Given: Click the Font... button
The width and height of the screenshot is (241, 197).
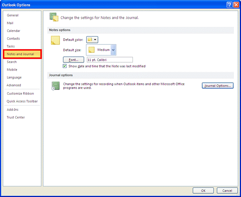Looking at the screenshot, I should [73, 60].
